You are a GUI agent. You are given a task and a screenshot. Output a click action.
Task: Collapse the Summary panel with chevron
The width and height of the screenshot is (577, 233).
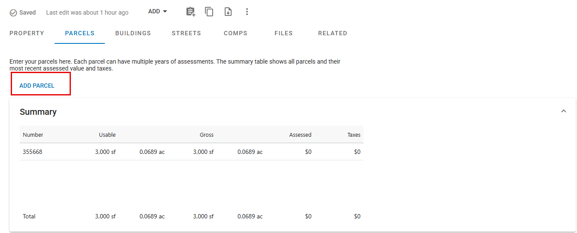563,111
